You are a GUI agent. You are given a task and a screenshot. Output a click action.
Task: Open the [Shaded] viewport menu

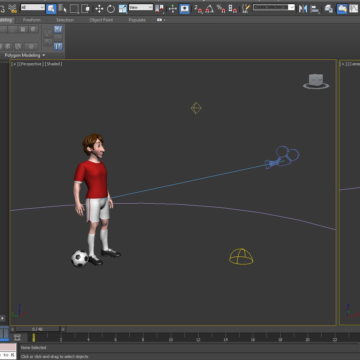(53, 64)
